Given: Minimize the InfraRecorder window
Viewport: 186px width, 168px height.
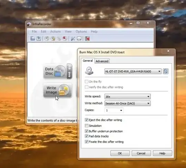Looking at the screenshot, I should tap(131, 23).
